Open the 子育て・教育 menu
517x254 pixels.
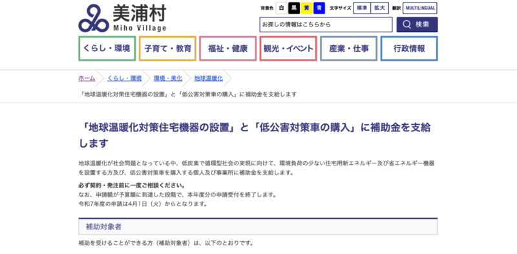point(167,48)
